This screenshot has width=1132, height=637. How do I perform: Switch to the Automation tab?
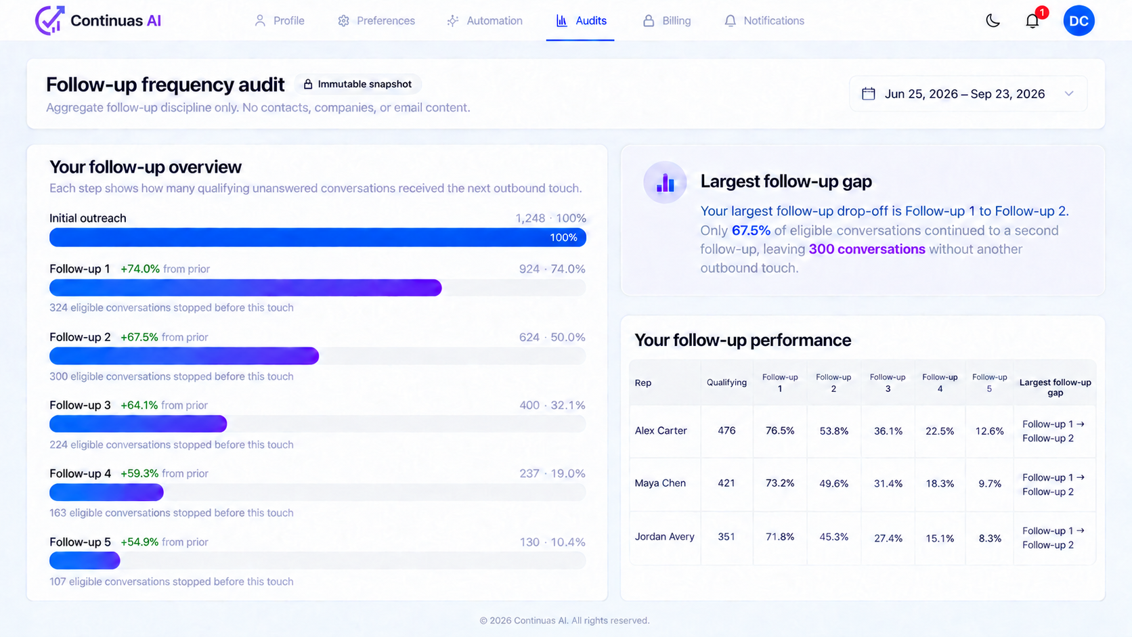(x=485, y=21)
